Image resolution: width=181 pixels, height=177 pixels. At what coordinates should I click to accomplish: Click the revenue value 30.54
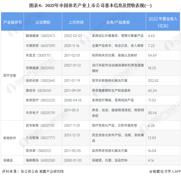[152, 113]
